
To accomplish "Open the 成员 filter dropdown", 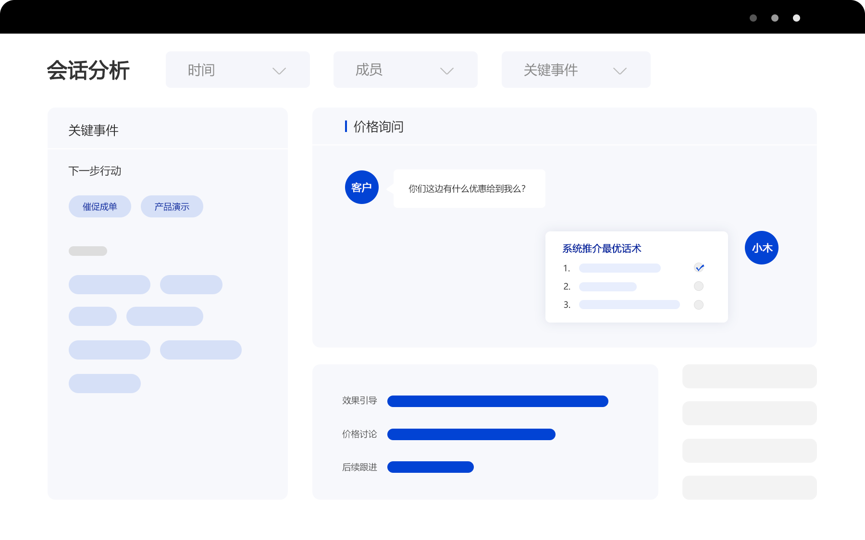I will point(405,70).
